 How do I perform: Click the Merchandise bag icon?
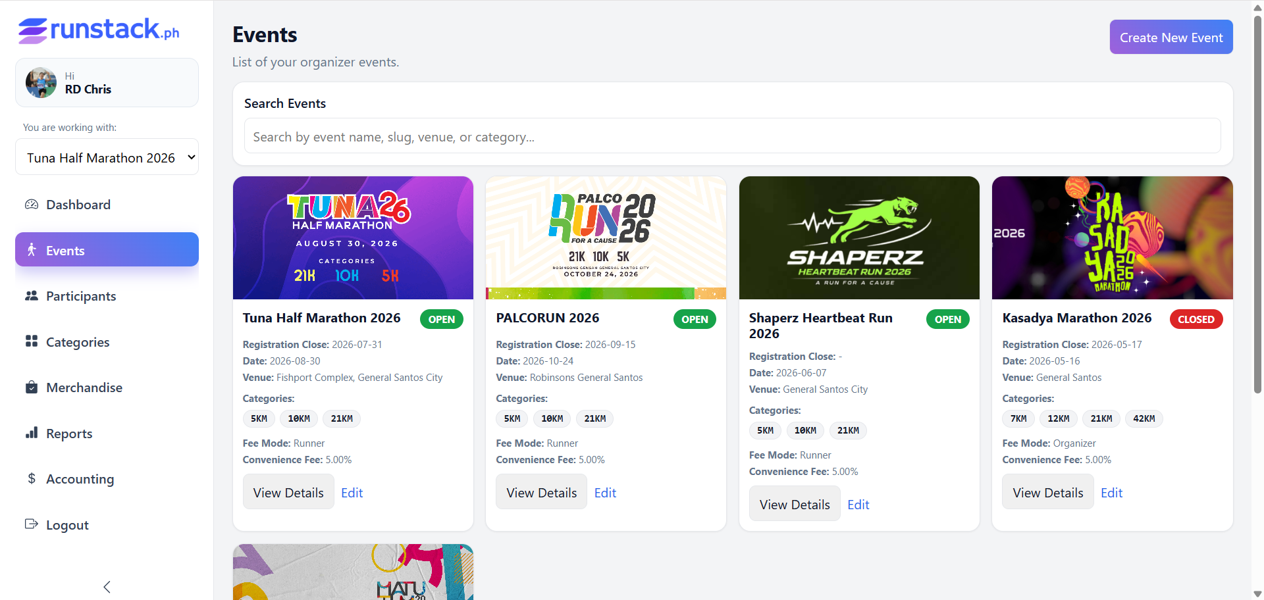(x=32, y=387)
